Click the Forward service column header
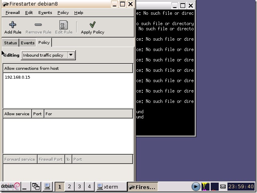This screenshot has height=193, width=257. pyautogui.click(x=20, y=160)
